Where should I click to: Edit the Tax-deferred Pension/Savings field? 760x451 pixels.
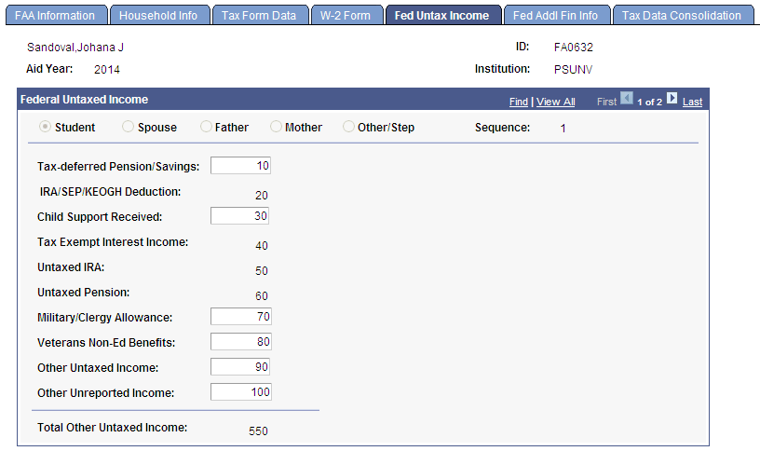(240, 166)
